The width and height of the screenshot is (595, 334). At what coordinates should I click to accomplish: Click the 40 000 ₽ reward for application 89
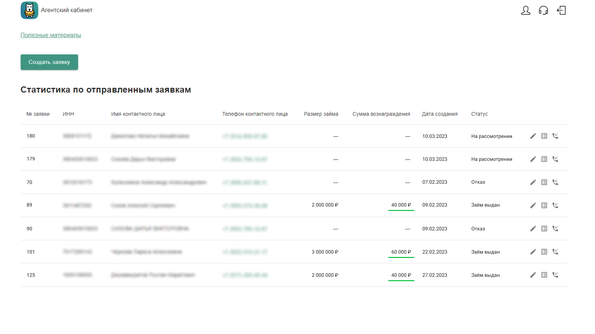pos(401,205)
